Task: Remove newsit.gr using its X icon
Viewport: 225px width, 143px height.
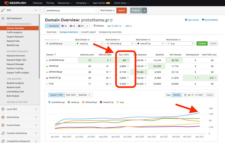Action: pyautogui.click(x=102, y=44)
